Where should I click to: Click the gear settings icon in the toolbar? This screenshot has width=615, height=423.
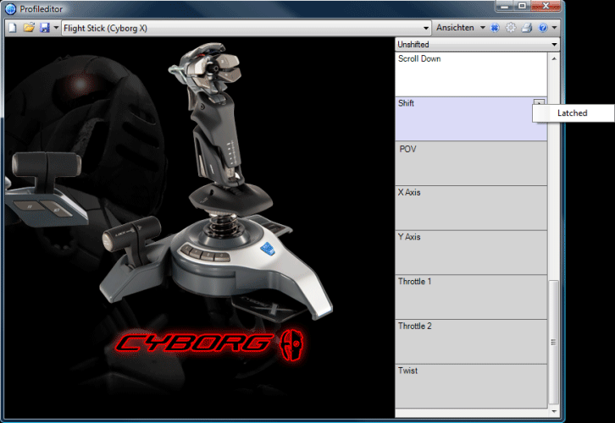(511, 28)
